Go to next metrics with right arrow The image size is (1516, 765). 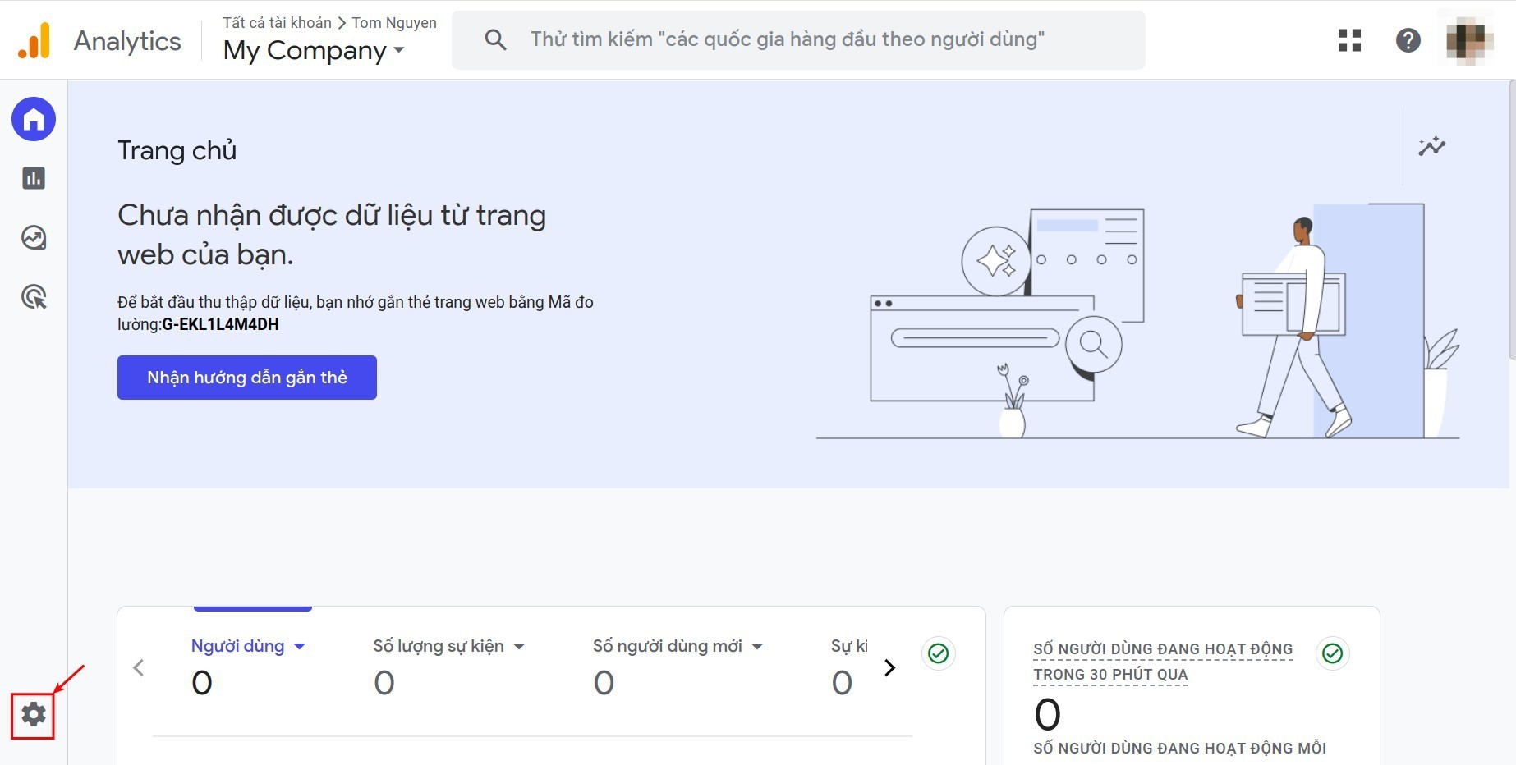click(889, 668)
